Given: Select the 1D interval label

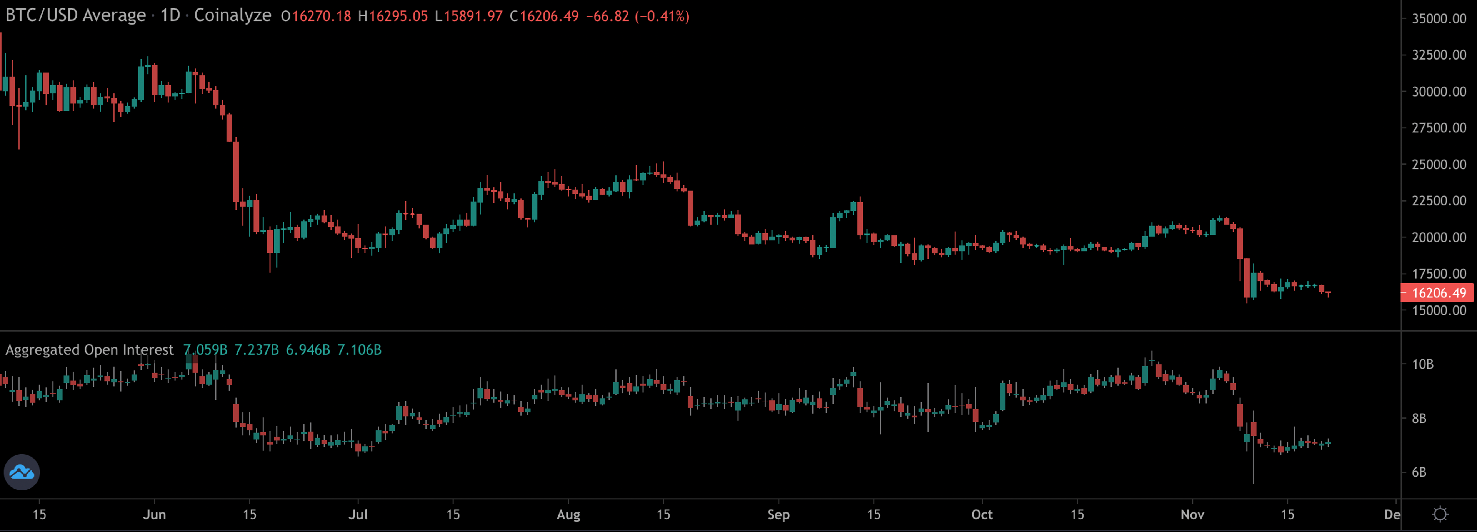Looking at the screenshot, I should click(170, 15).
